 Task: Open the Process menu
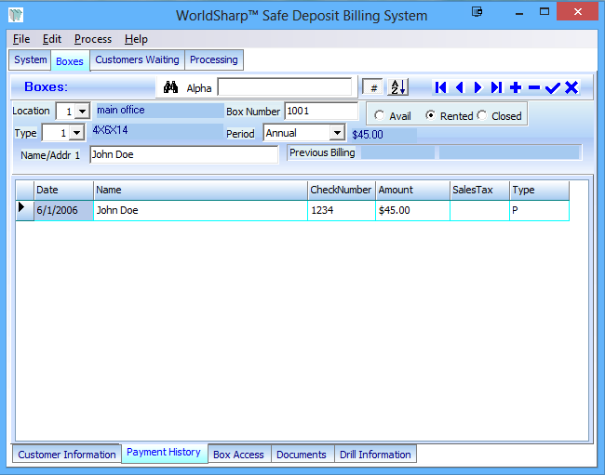click(93, 39)
